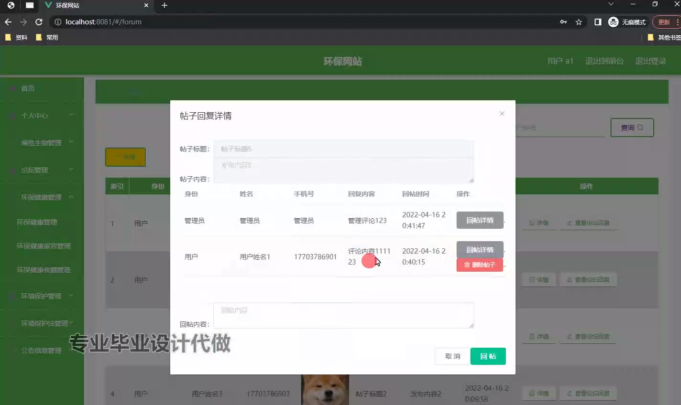Expand 环境保护法管理 sidebar menu
This screenshot has height=405, width=681.
(42, 323)
